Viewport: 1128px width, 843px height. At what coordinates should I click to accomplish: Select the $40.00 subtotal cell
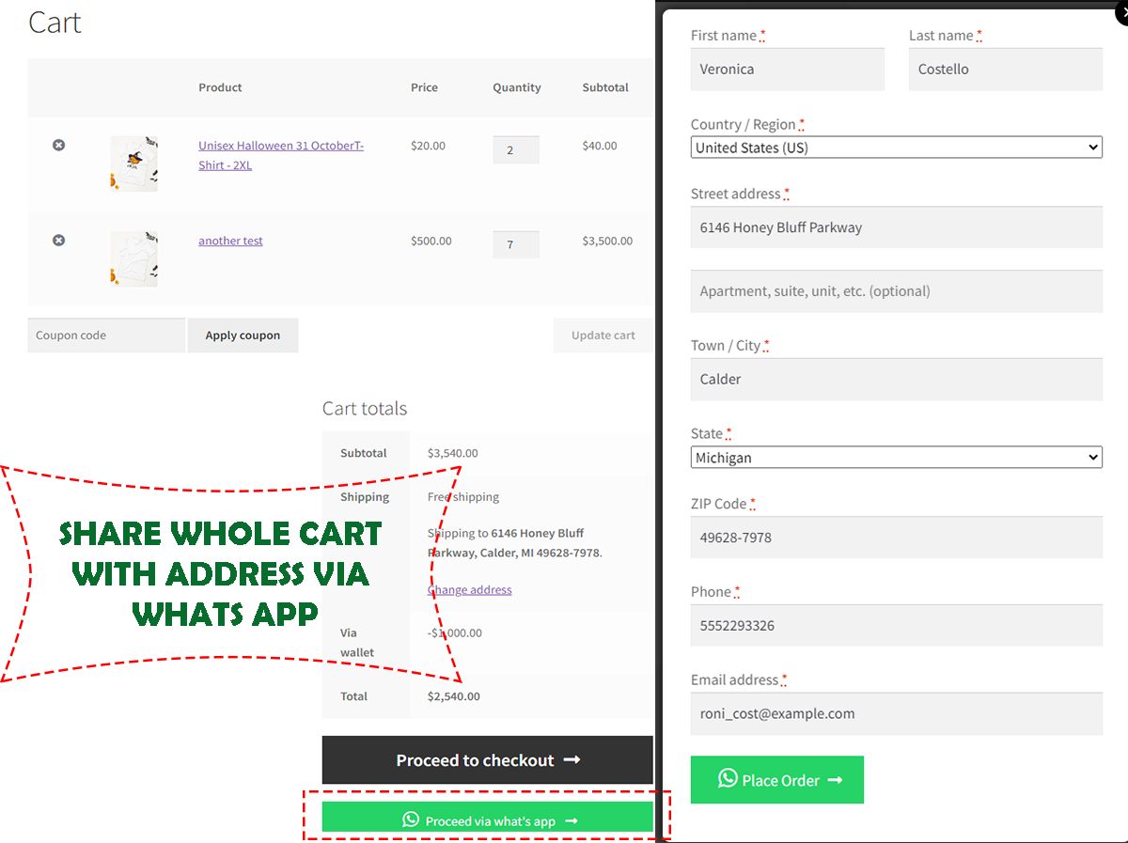(600, 146)
